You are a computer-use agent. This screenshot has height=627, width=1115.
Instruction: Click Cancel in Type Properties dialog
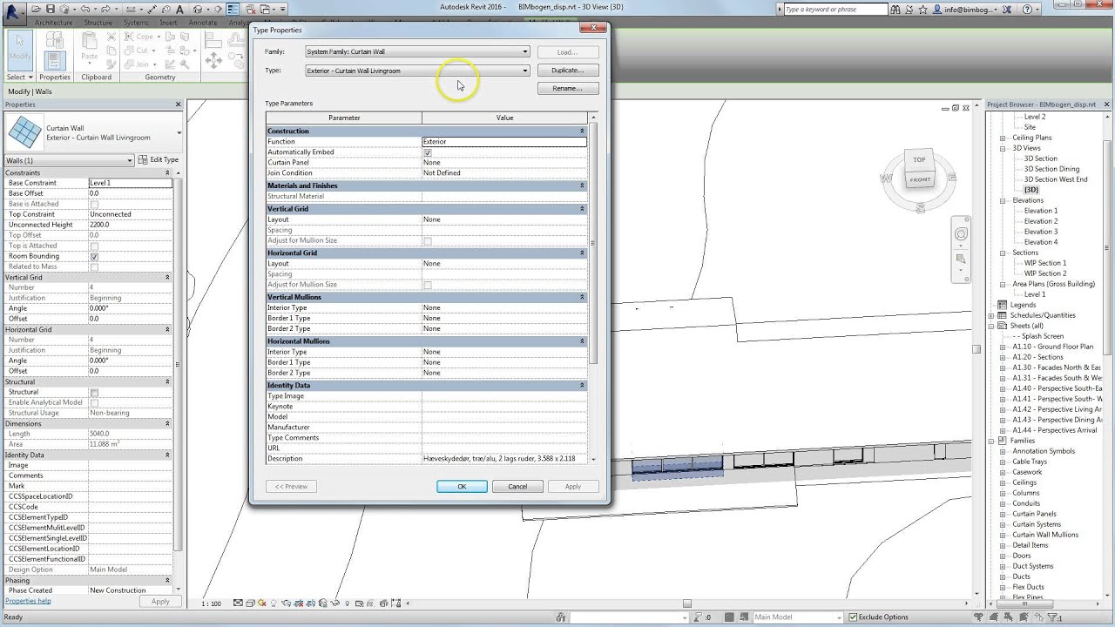[x=517, y=487]
